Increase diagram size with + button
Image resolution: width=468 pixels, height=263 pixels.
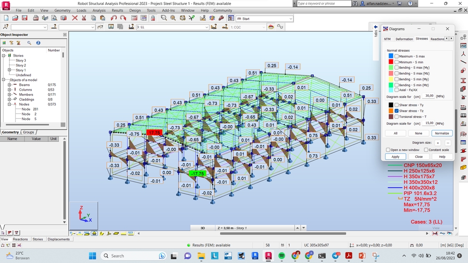pyautogui.click(x=438, y=143)
